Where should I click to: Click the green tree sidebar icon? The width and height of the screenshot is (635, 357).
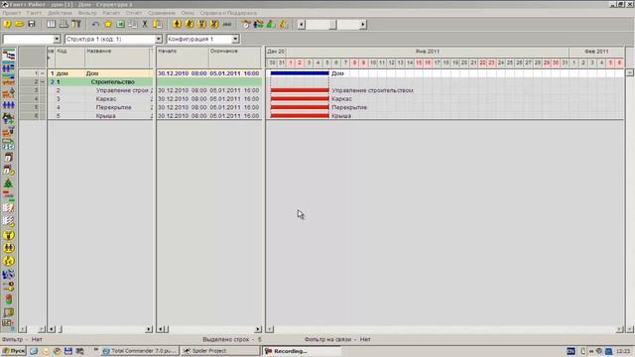pyautogui.click(x=8, y=183)
